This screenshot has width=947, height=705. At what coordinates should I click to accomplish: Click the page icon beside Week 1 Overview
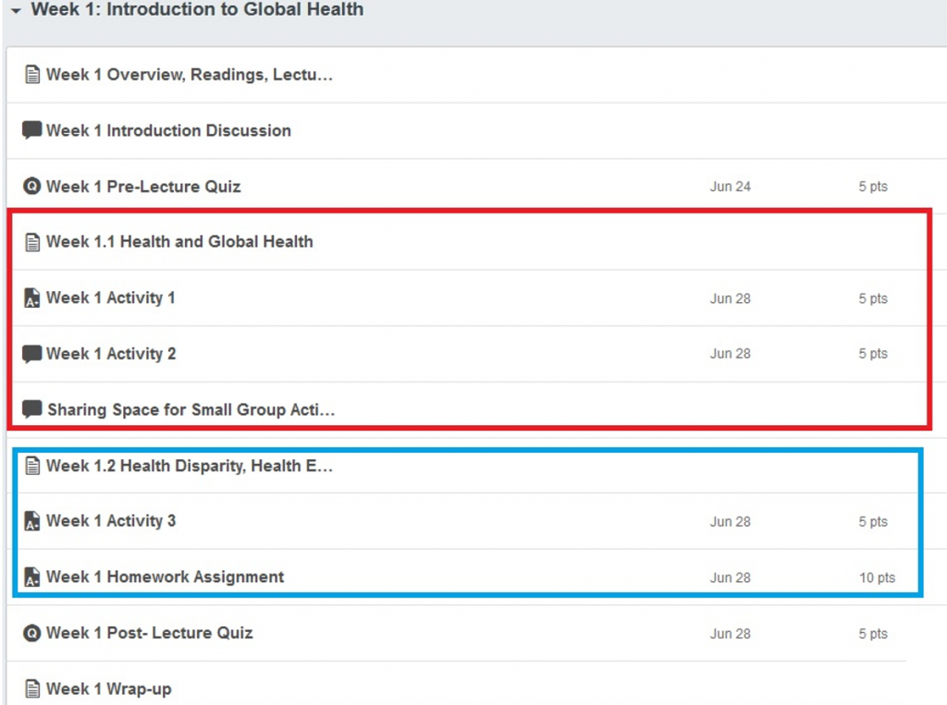[x=32, y=75]
